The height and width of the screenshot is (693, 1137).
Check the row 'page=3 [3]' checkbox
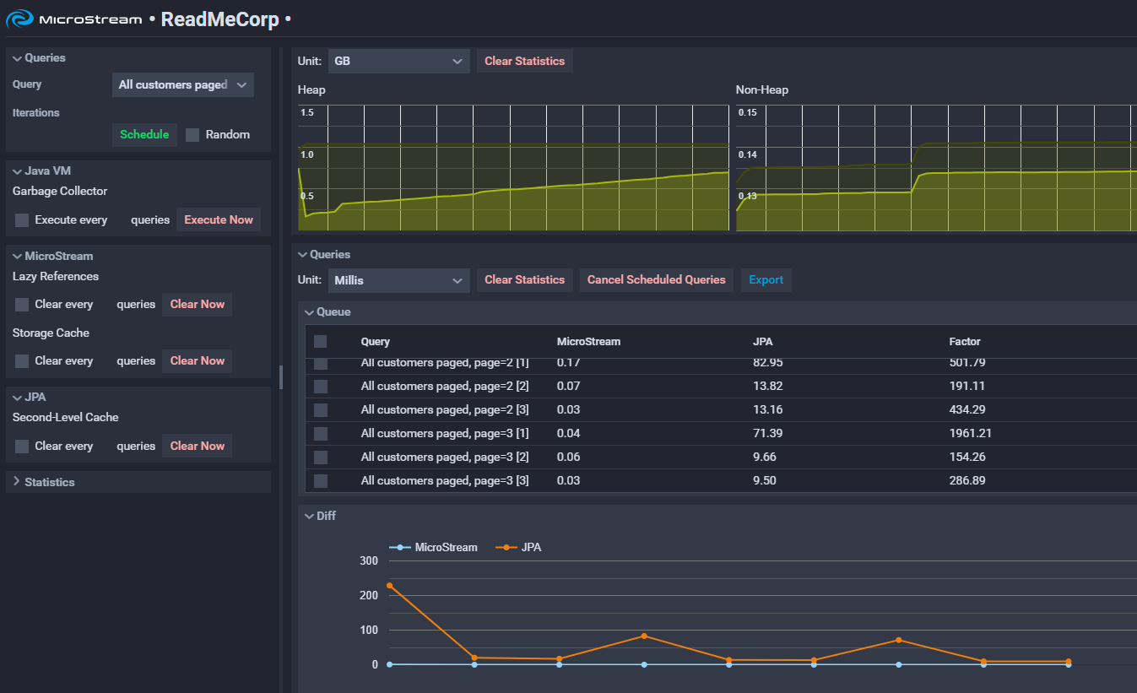tap(321, 481)
